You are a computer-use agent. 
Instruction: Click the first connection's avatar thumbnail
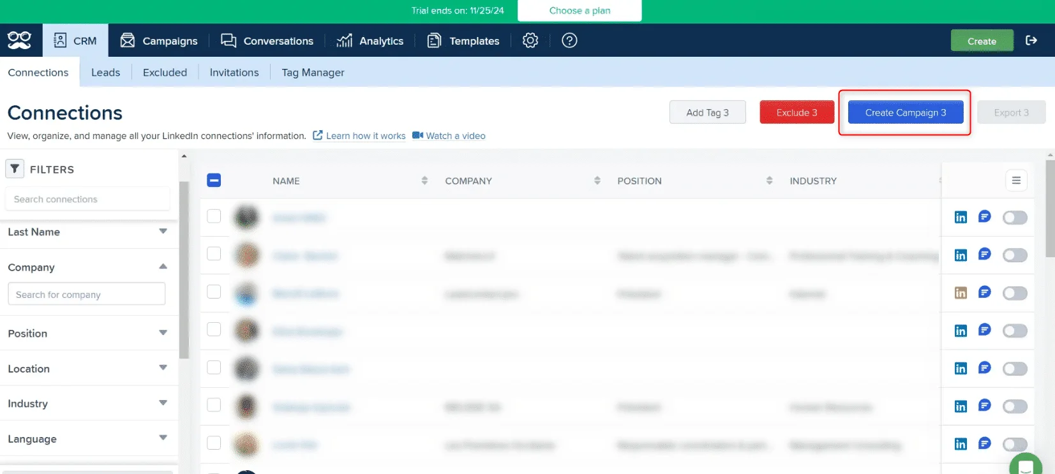coord(246,218)
